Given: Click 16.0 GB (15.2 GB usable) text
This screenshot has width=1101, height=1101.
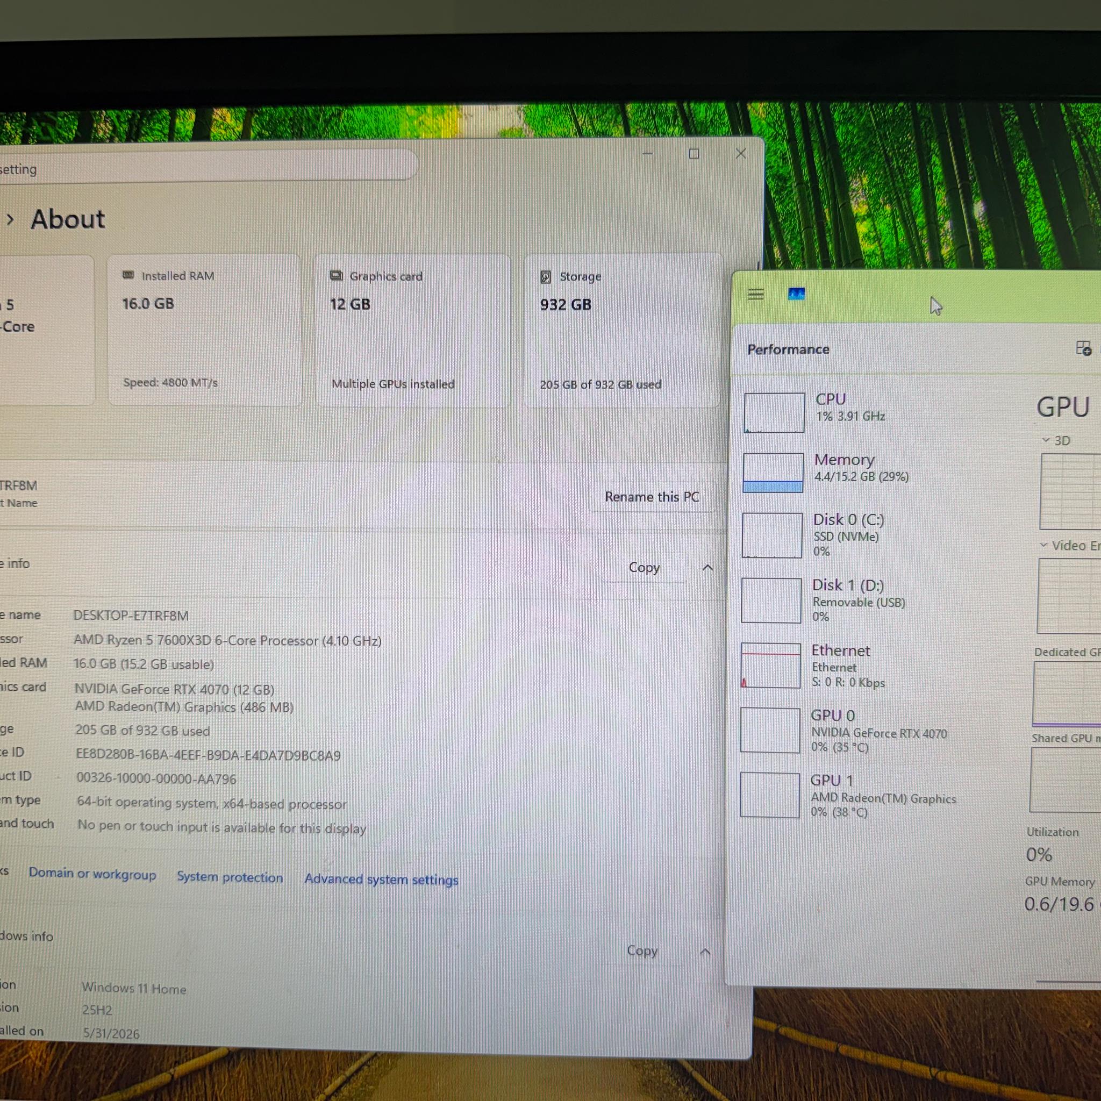Looking at the screenshot, I should pyautogui.click(x=144, y=664).
